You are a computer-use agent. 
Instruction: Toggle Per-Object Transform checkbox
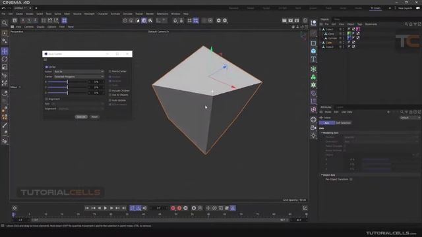(351, 179)
